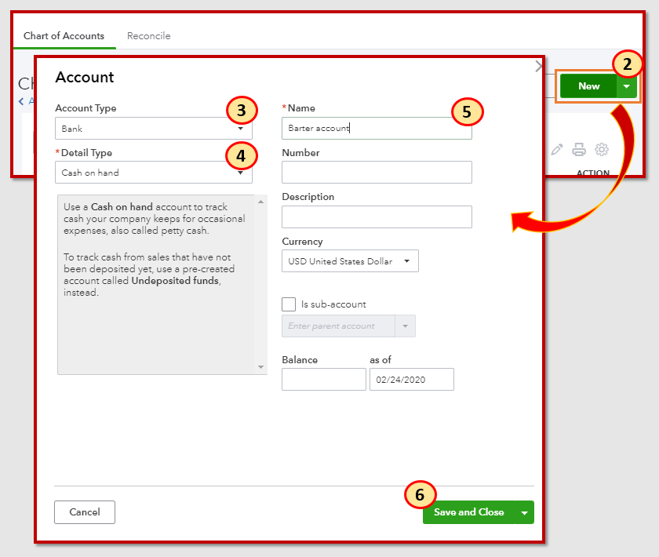
Task: Click the Enter parent account field
Action: coord(338,326)
